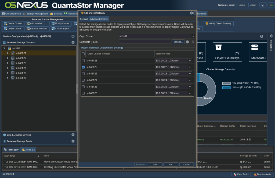This screenshot has width=275, height=178.
Task: Uncheck the sj-643f-22 cluster member checkbox
Action: click(x=83, y=67)
